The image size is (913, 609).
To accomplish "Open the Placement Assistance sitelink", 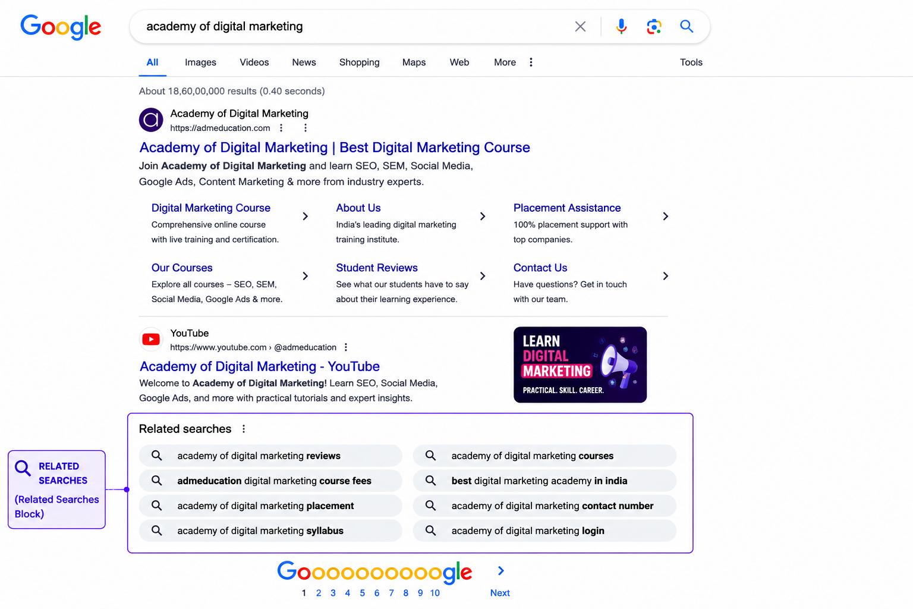I will point(567,208).
